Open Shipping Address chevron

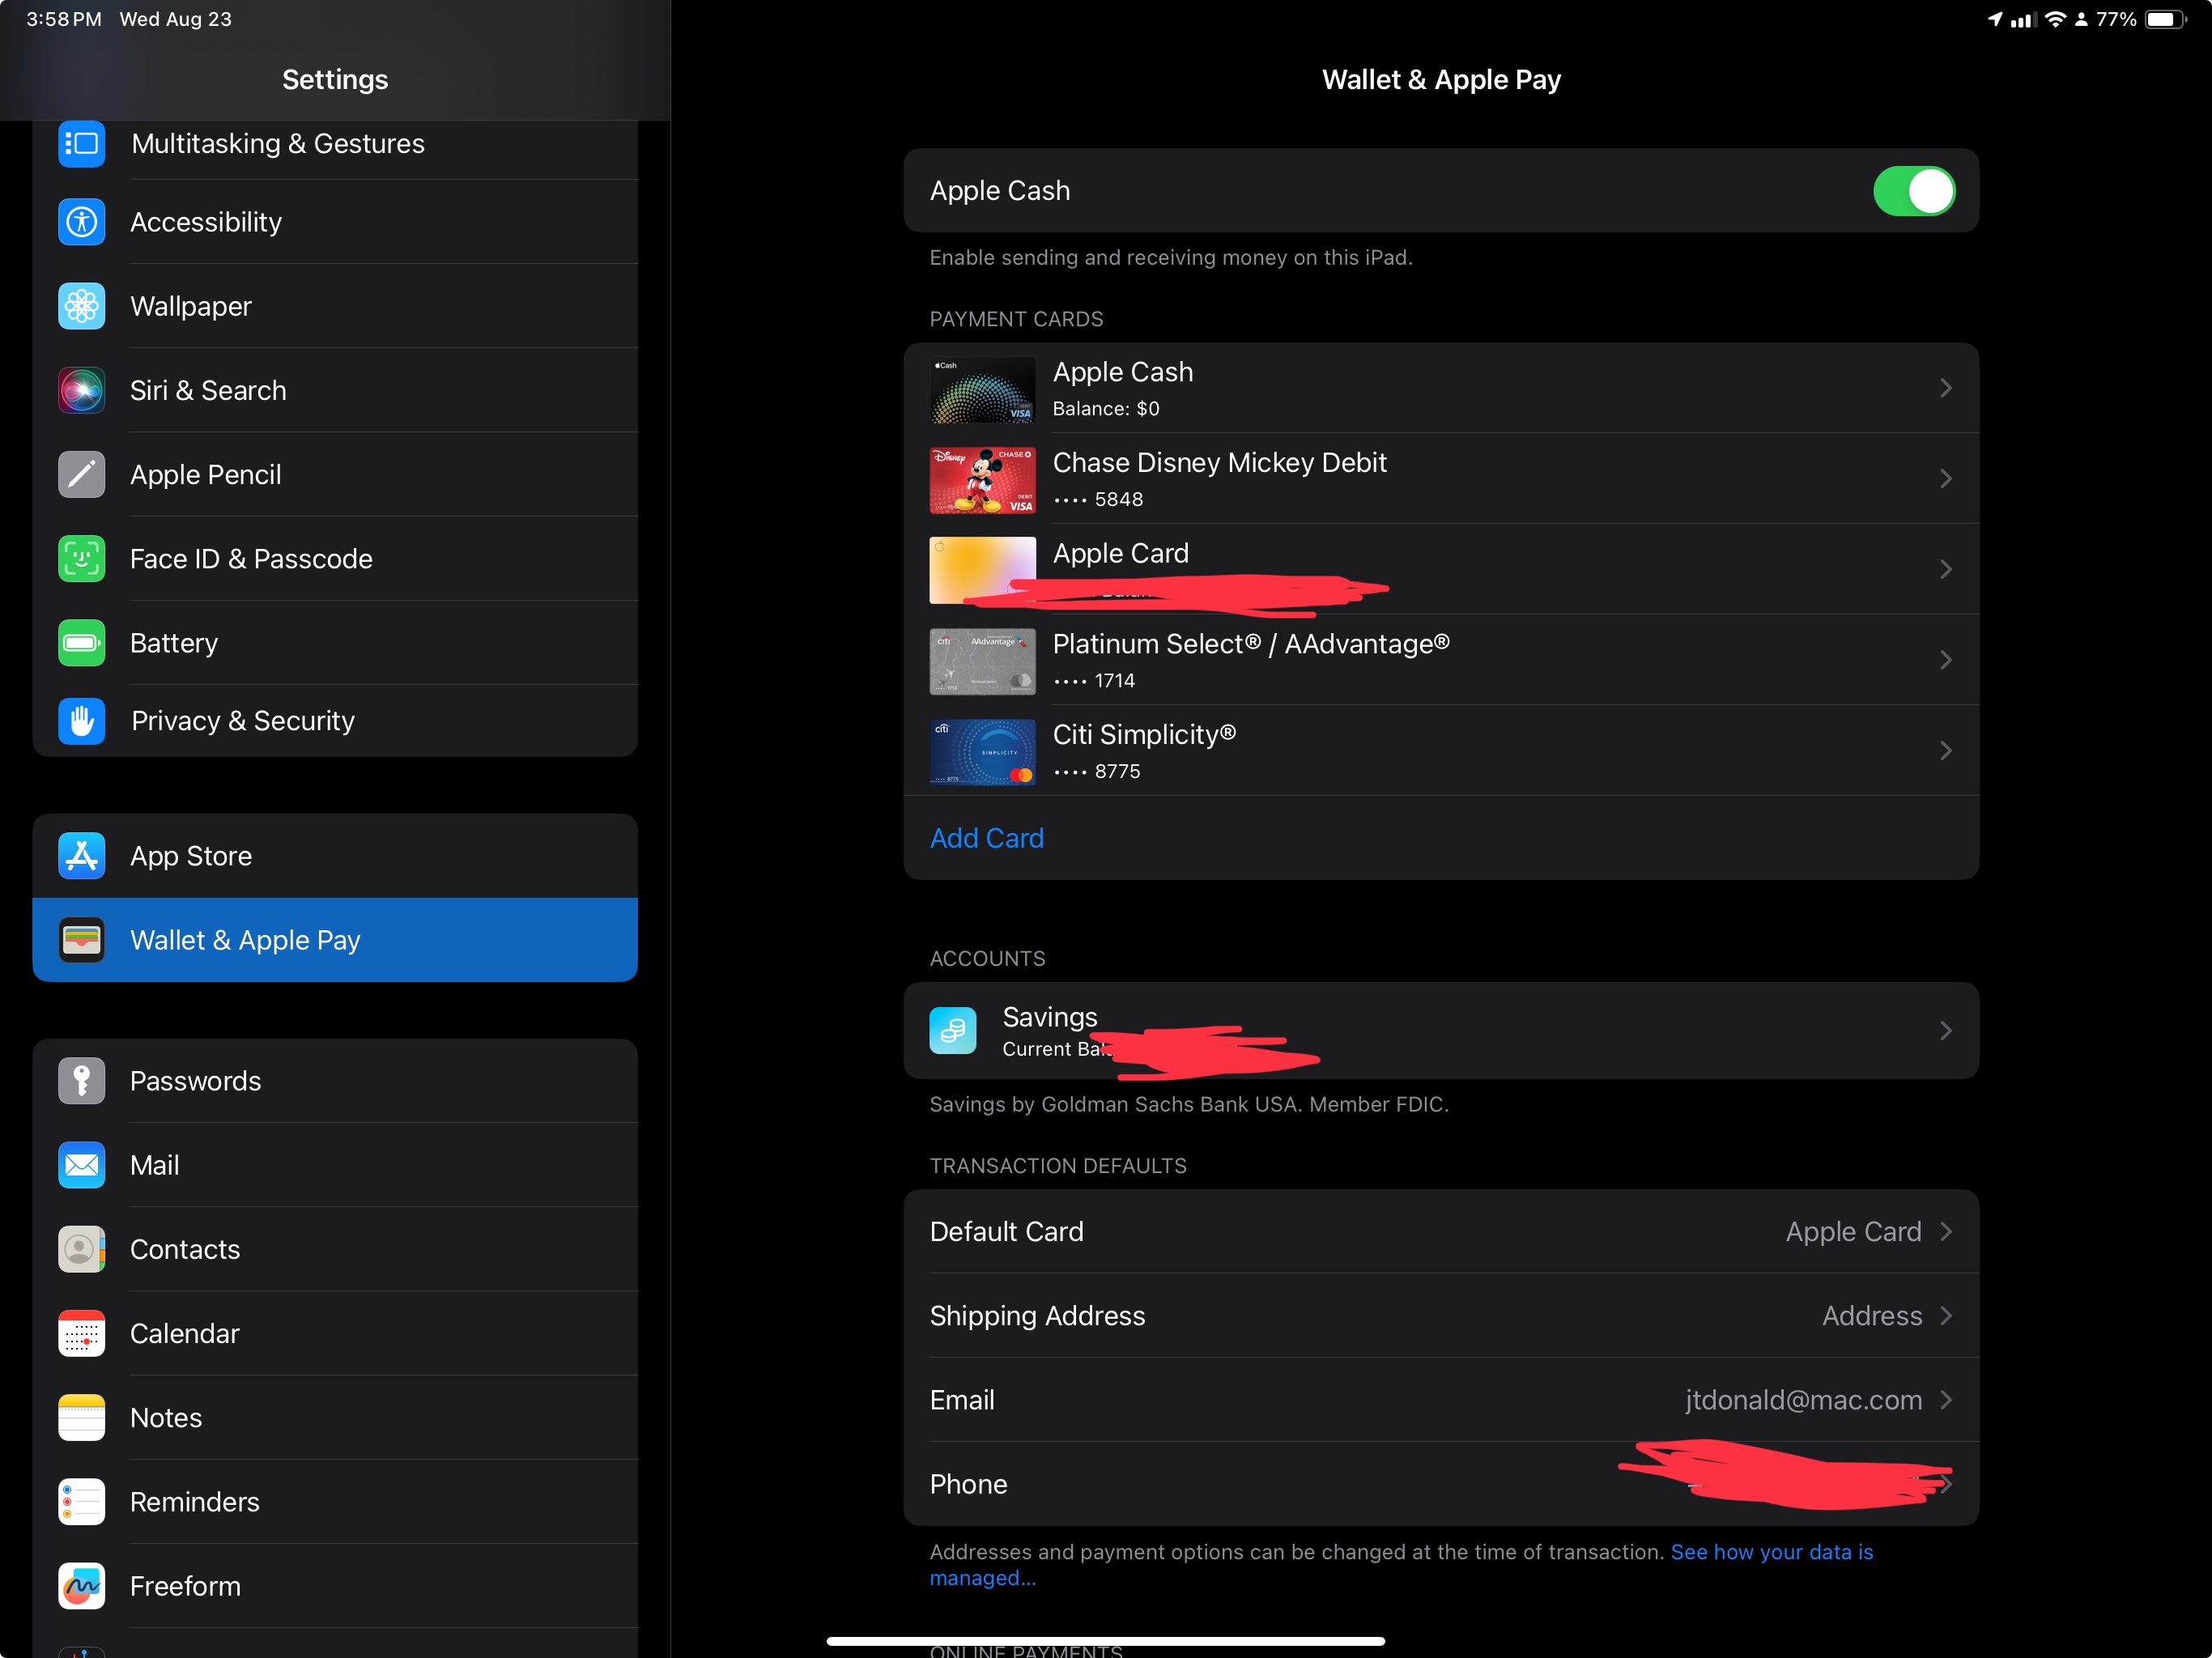(x=1945, y=1316)
